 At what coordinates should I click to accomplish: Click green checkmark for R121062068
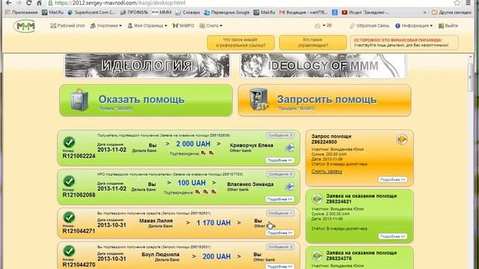[69, 181]
